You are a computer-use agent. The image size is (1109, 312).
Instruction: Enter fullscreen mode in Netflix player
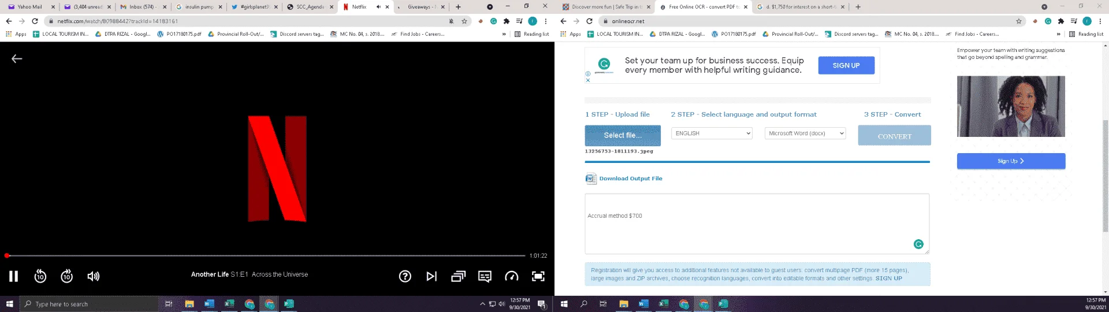pyautogui.click(x=538, y=276)
